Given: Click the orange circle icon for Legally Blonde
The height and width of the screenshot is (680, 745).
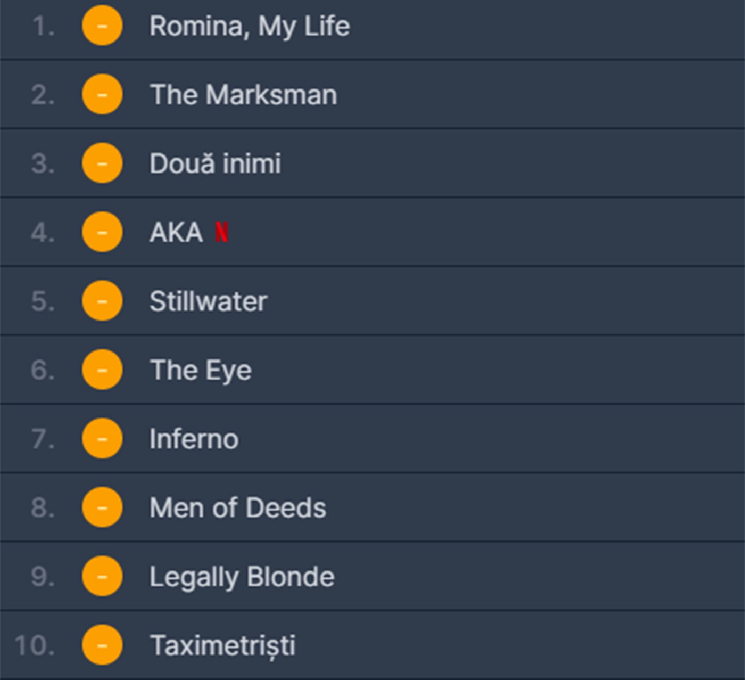Looking at the screenshot, I should click(102, 576).
